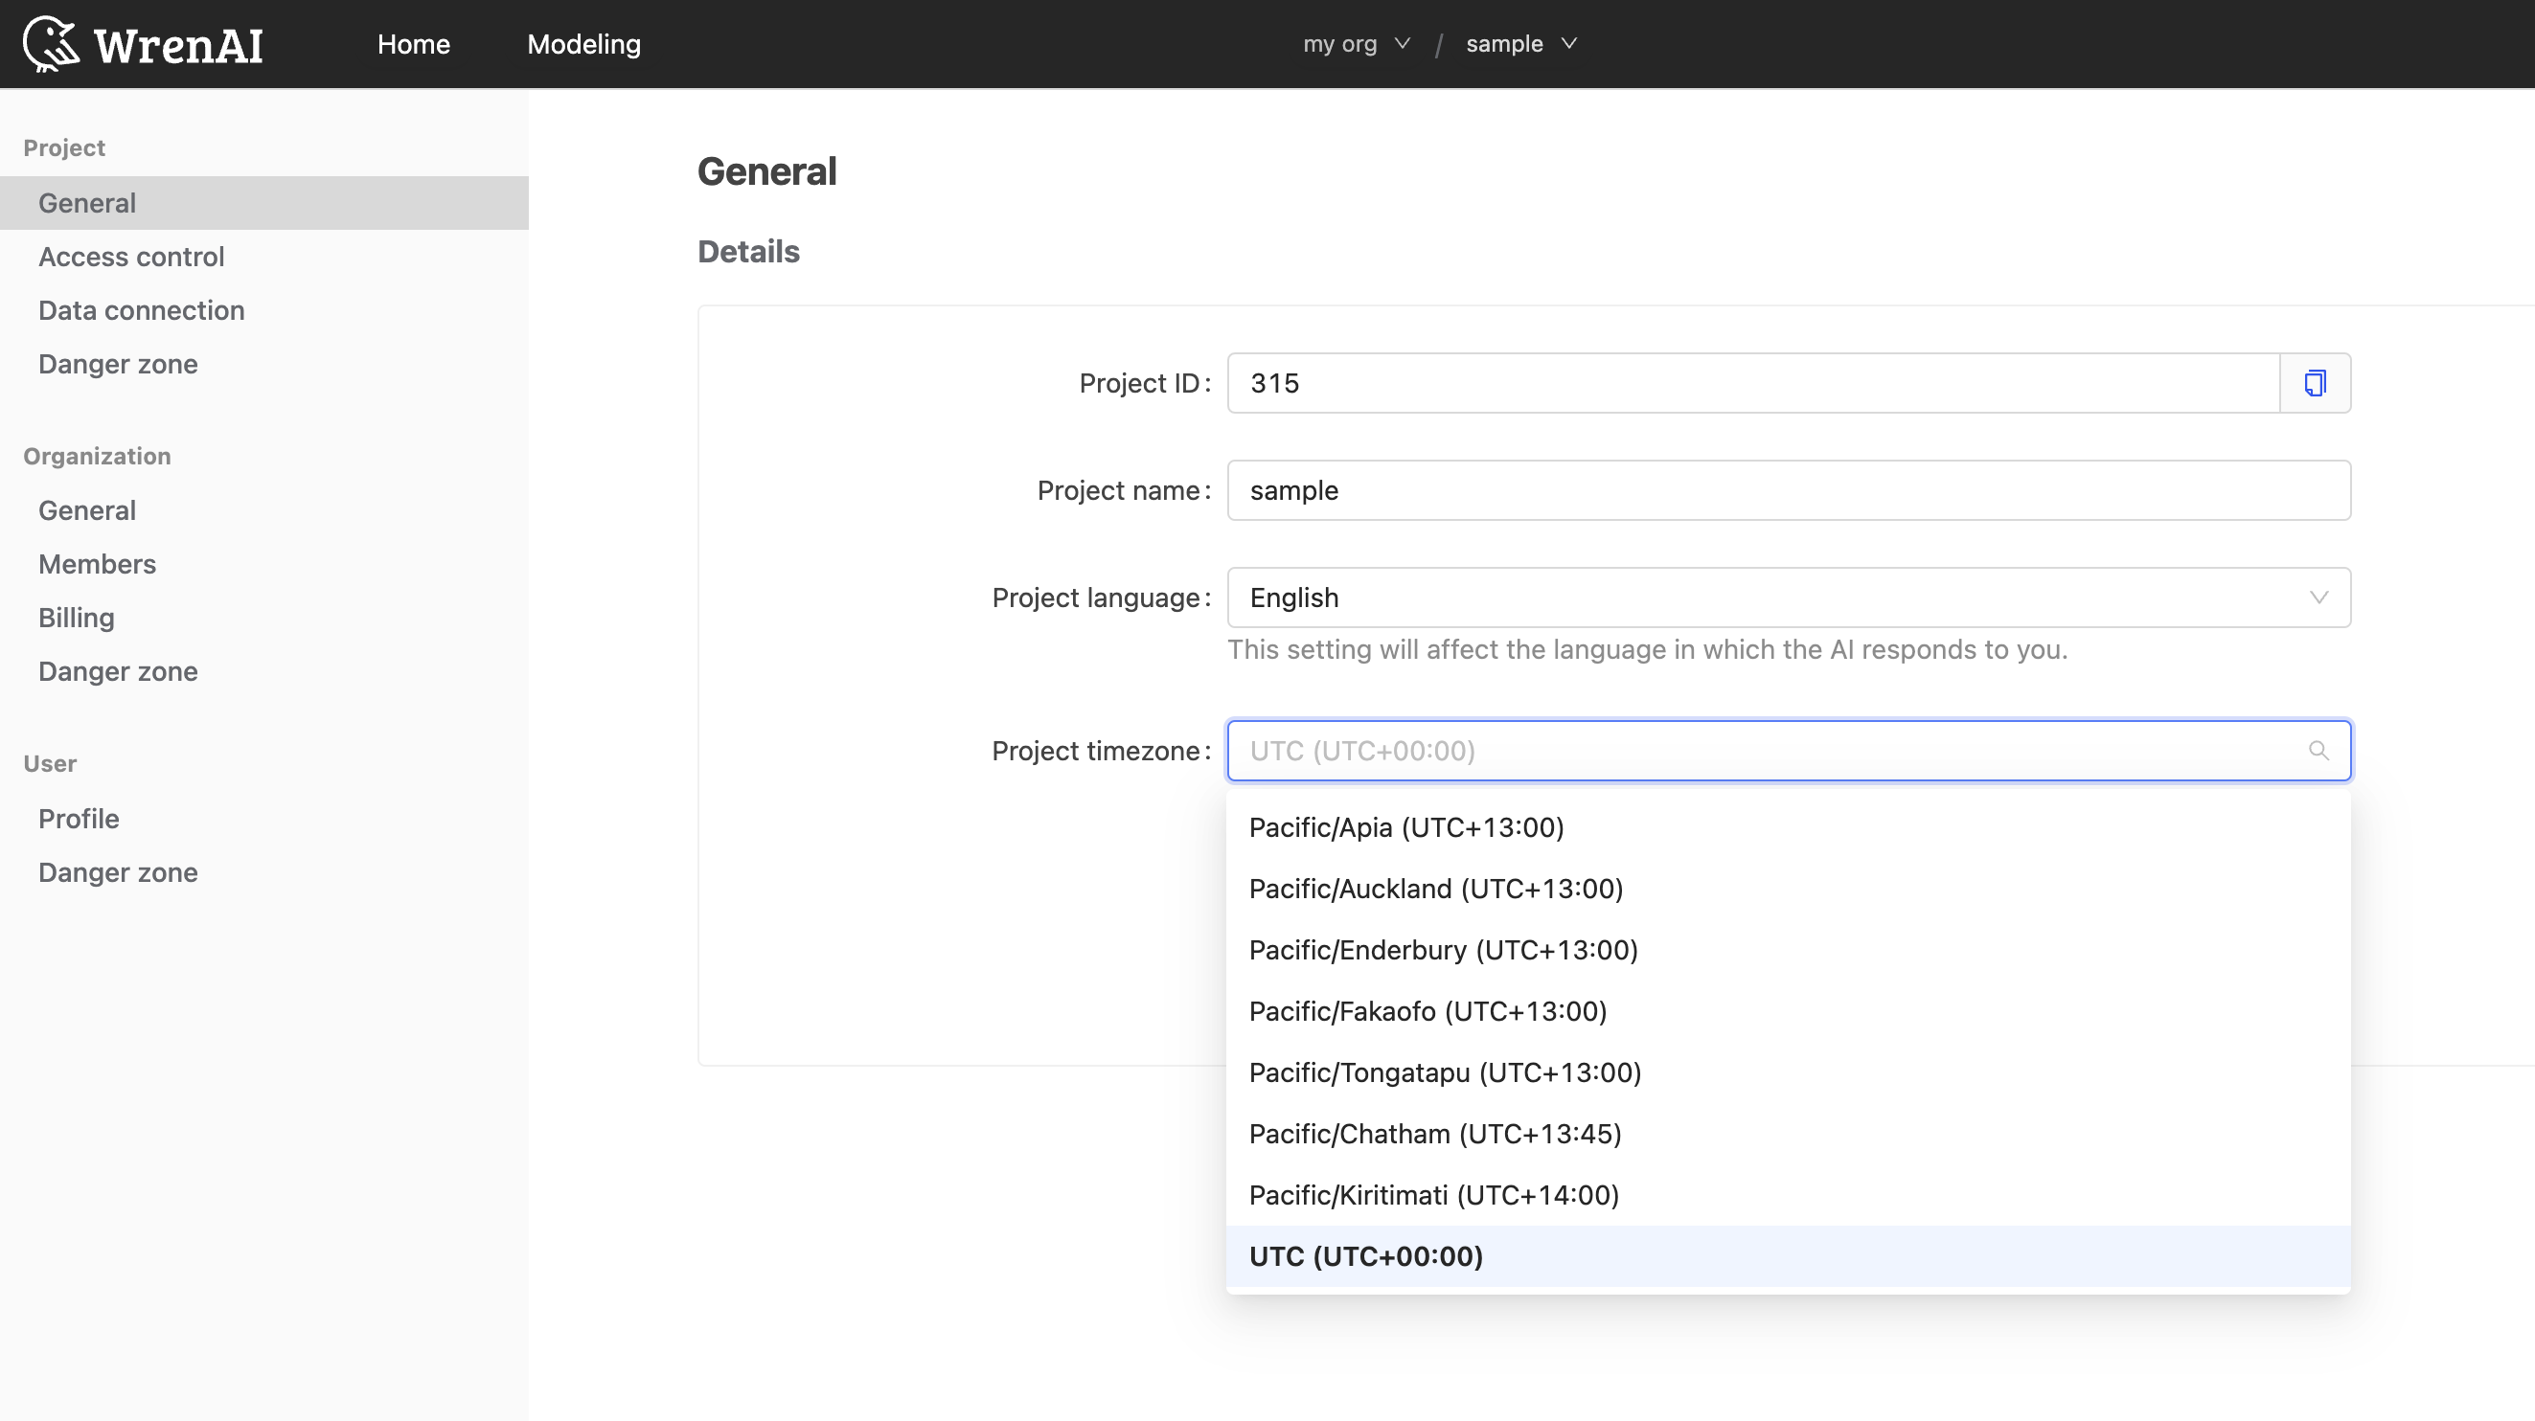Screen dimensions: 2535x1421
Task: Navigate to Access control settings
Action: (130, 258)
